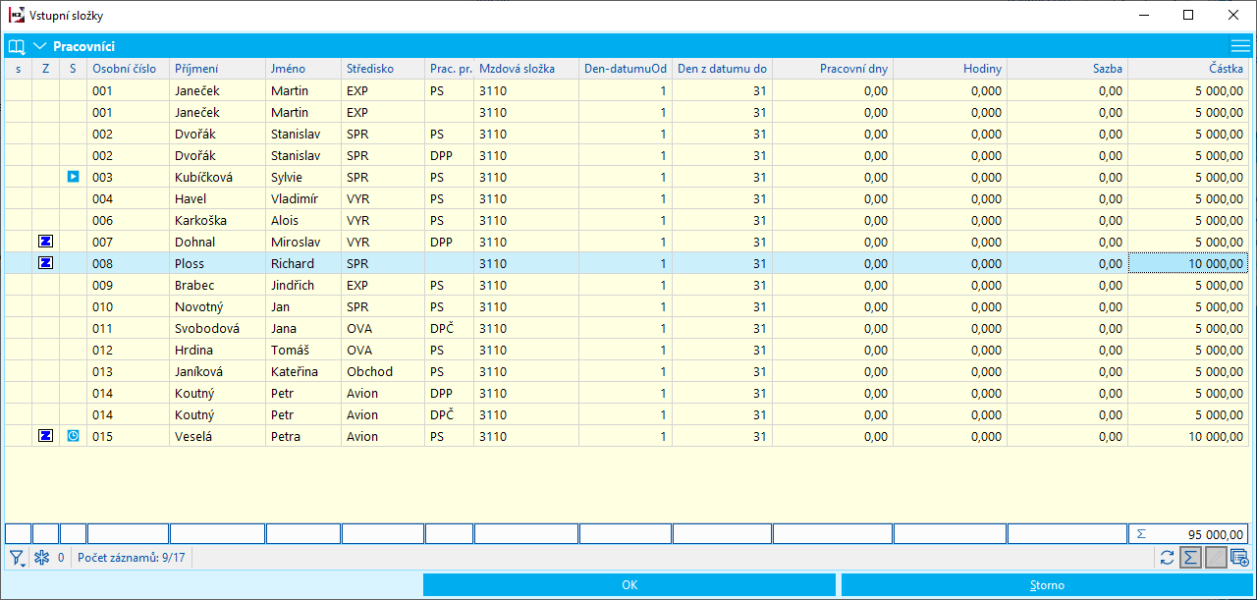Click the Hodiny column header
The width and height of the screenshot is (1257, 600).
tap(950, 69)
